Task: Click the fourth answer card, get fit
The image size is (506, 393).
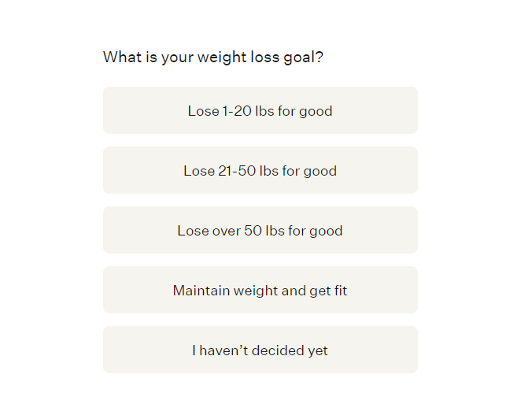Action: tap(260, 290)
